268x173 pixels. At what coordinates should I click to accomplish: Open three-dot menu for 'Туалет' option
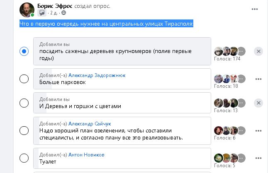pos(258,158)
